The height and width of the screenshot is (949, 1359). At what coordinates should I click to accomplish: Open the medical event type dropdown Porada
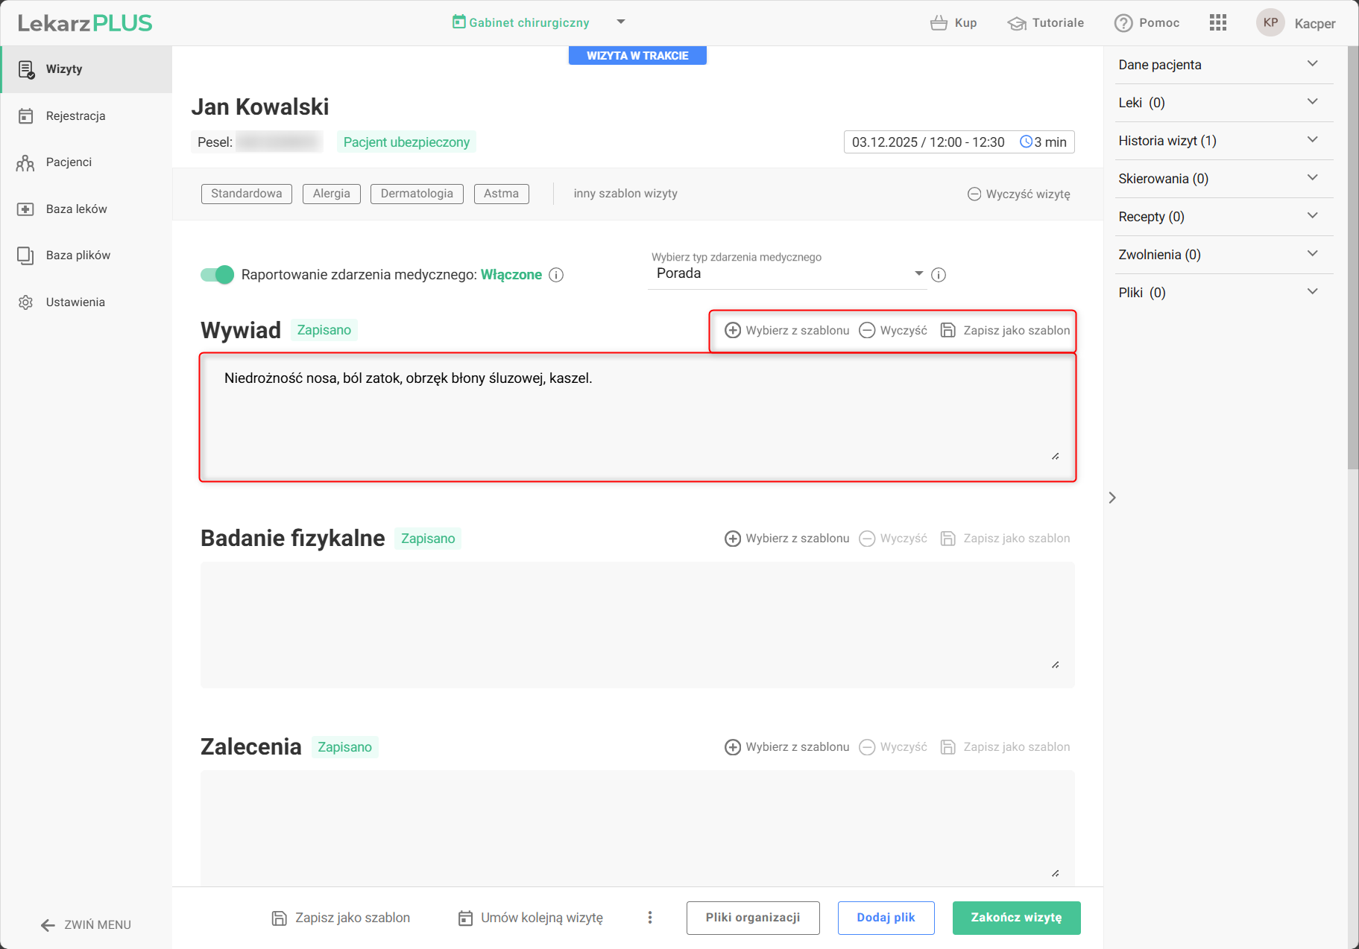[x=786, y=273]
